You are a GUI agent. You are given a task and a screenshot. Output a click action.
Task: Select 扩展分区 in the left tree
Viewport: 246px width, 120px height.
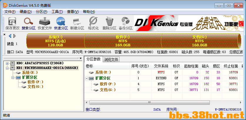30,77
